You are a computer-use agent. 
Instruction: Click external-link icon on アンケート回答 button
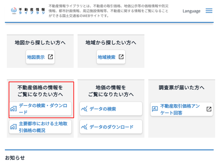[209, 109]
